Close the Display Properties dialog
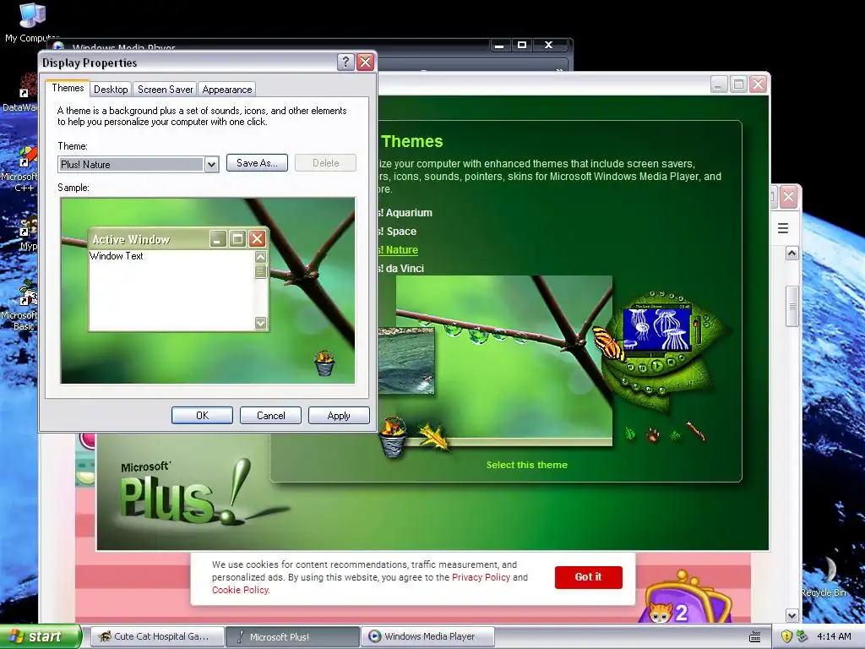 (365, 62)
